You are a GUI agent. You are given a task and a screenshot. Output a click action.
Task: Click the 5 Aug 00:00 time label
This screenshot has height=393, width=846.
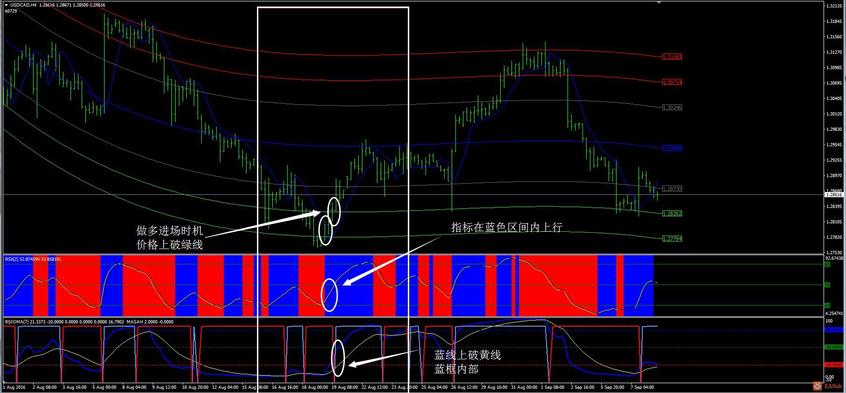(x=105, y=387)
